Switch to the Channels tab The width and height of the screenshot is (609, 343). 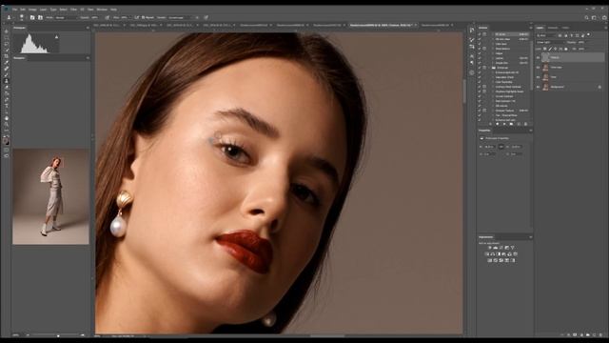click(553, 28)
